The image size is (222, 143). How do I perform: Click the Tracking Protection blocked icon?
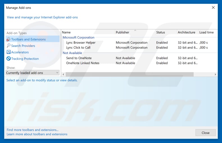point(8,59)
